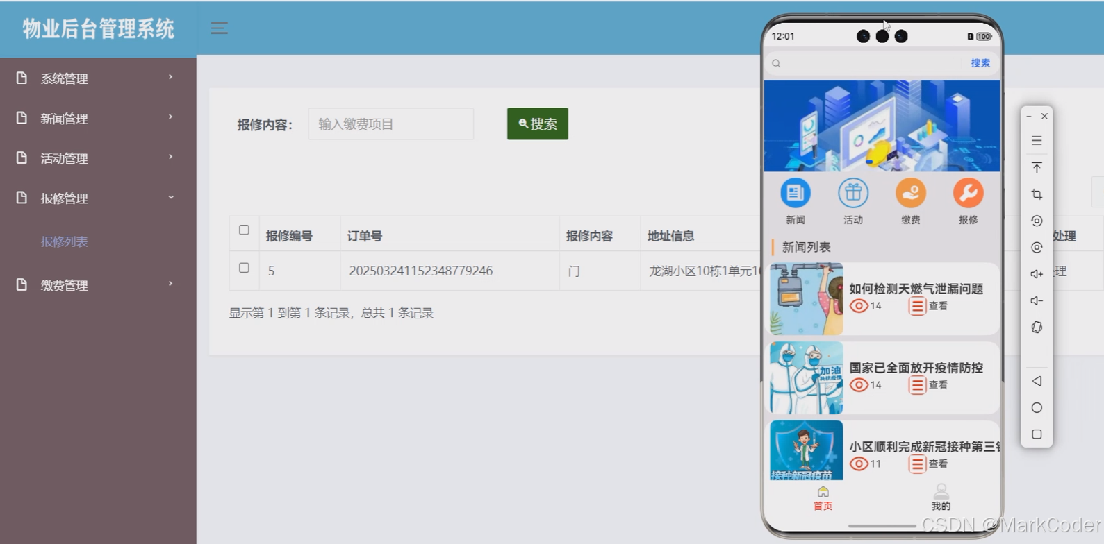This screenshot has width=1104, height=544.
Task: Tap the 新闻 icon in phone app
Action: coord(796,193)
